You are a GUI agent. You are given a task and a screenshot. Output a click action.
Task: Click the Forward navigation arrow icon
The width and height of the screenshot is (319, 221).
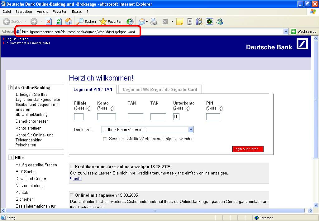34,22
